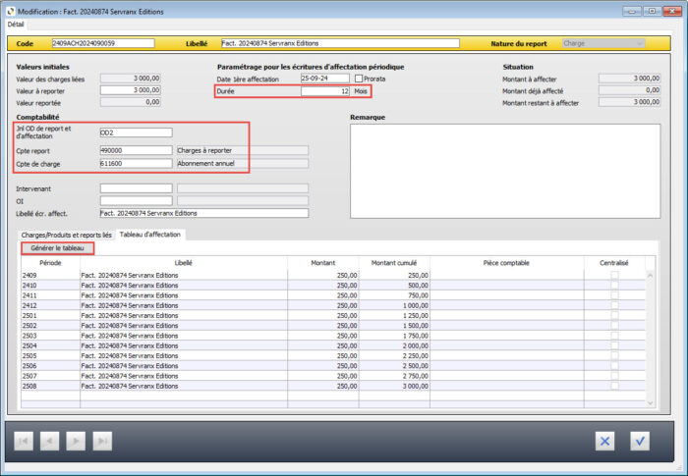This screenshot has height=476, width=688.
Task: Open the Détail menu
Action: [x=16, y=24]
